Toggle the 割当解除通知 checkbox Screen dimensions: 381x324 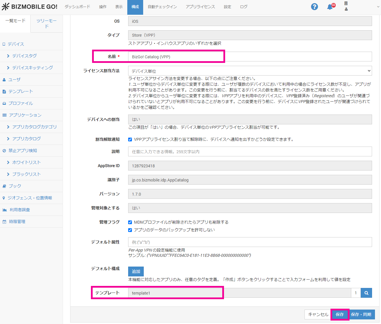coord(130,139)
